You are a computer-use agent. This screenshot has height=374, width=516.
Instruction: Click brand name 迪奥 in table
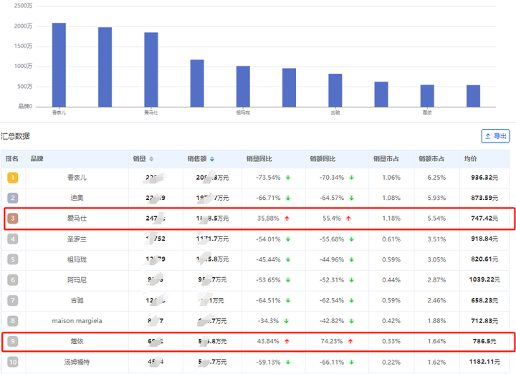77,198
